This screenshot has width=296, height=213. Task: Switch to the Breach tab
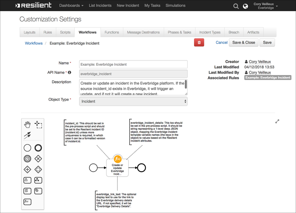point(234,32)
